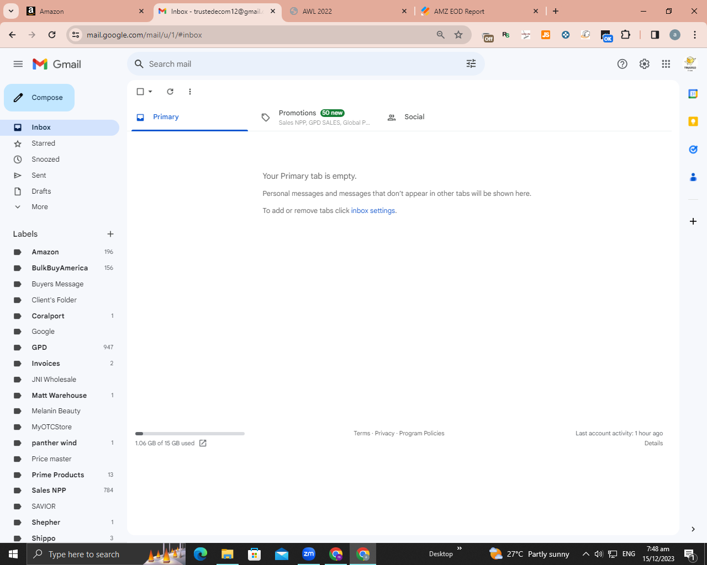Open File Explorer from the taskbar

(227, 554)
